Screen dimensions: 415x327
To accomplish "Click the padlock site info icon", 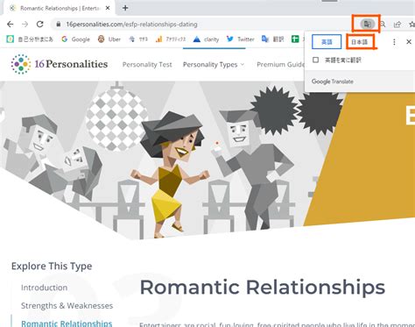I will (59, 25).
